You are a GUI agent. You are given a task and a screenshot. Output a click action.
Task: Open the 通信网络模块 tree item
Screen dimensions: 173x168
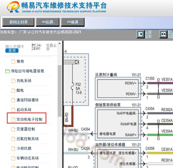coord(28,100)
